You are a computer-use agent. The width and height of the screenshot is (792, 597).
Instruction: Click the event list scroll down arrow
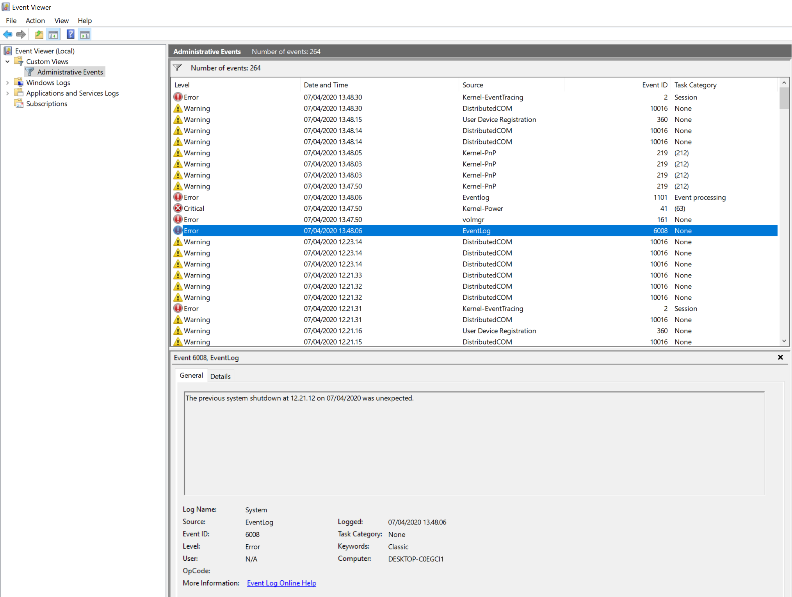(784, 341)
